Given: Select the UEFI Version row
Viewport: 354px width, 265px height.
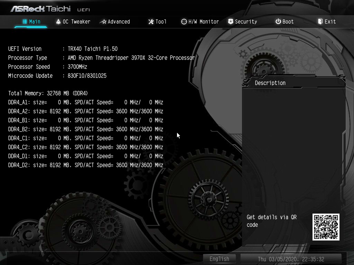Looking at the screenshot, I should tap(63, 49).
